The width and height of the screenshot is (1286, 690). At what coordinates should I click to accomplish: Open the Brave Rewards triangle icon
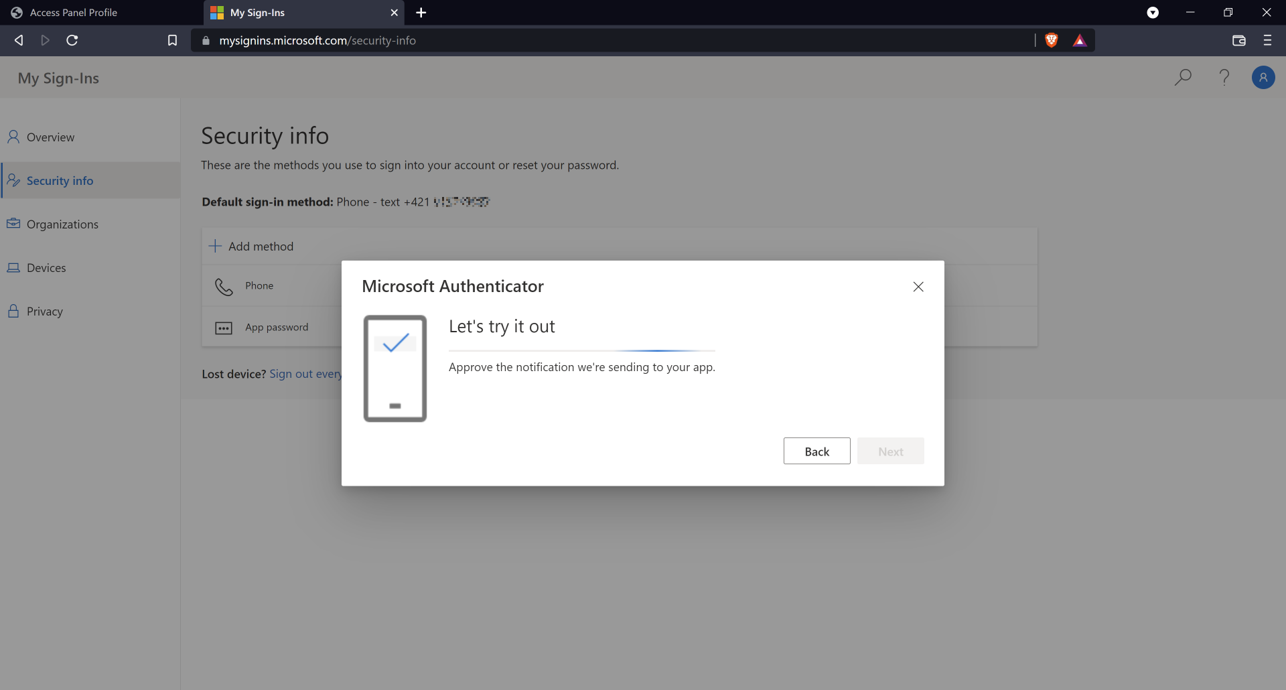[1079, 40]
